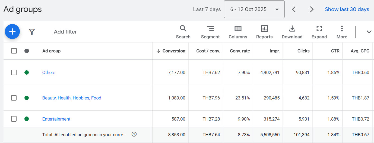Select the Others ad group checkbox
This screenshot has width=374, height=143.
[14, 72]
